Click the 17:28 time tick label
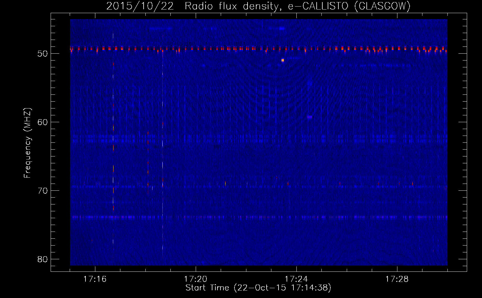This screenshot has height=298, width=482. point(397,279)
